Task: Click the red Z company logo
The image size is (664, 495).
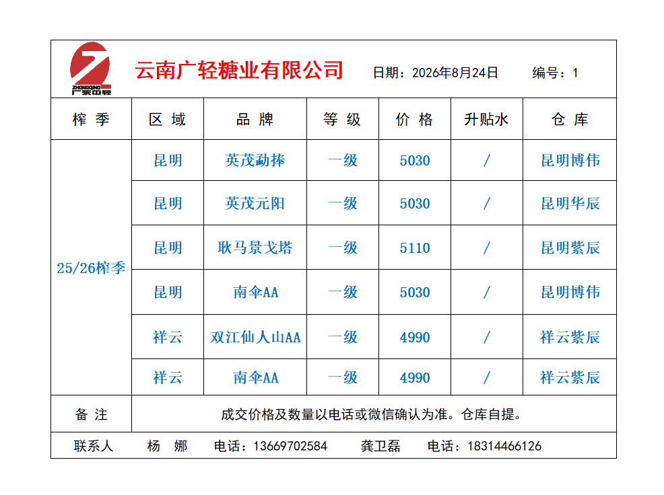Action: tap(91, 69)
